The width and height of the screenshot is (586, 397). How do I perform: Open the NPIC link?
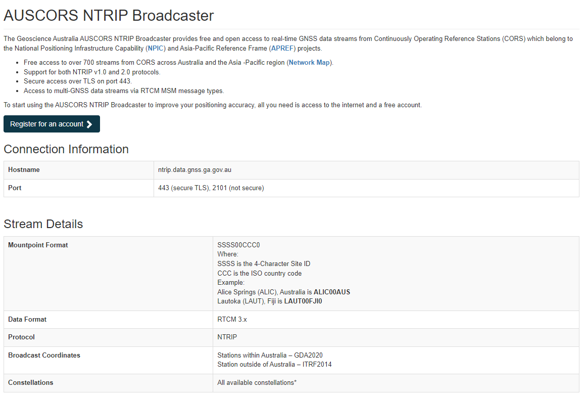pyautogui.click(x=156, y=48)
